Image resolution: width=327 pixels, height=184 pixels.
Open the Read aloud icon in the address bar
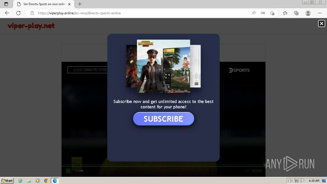click(x=254, y=13)
